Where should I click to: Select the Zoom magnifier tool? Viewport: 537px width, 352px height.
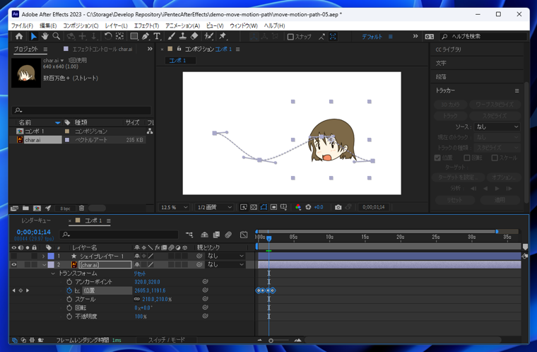[57, 36]
